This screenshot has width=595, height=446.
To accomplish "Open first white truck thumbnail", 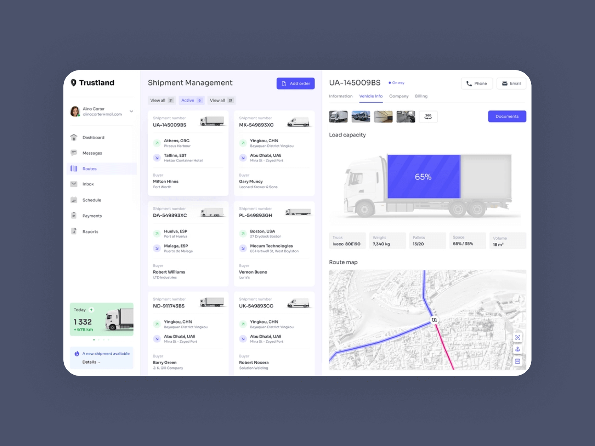I will pyautogui.click(x=338, y=116).
